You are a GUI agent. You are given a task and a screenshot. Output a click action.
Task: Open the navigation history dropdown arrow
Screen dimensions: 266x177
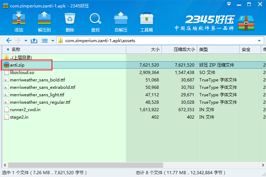click(x=26, y=41)
